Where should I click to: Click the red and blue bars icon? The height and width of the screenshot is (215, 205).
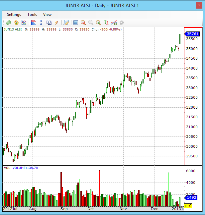pyautogui.click(x=33, y=23)
